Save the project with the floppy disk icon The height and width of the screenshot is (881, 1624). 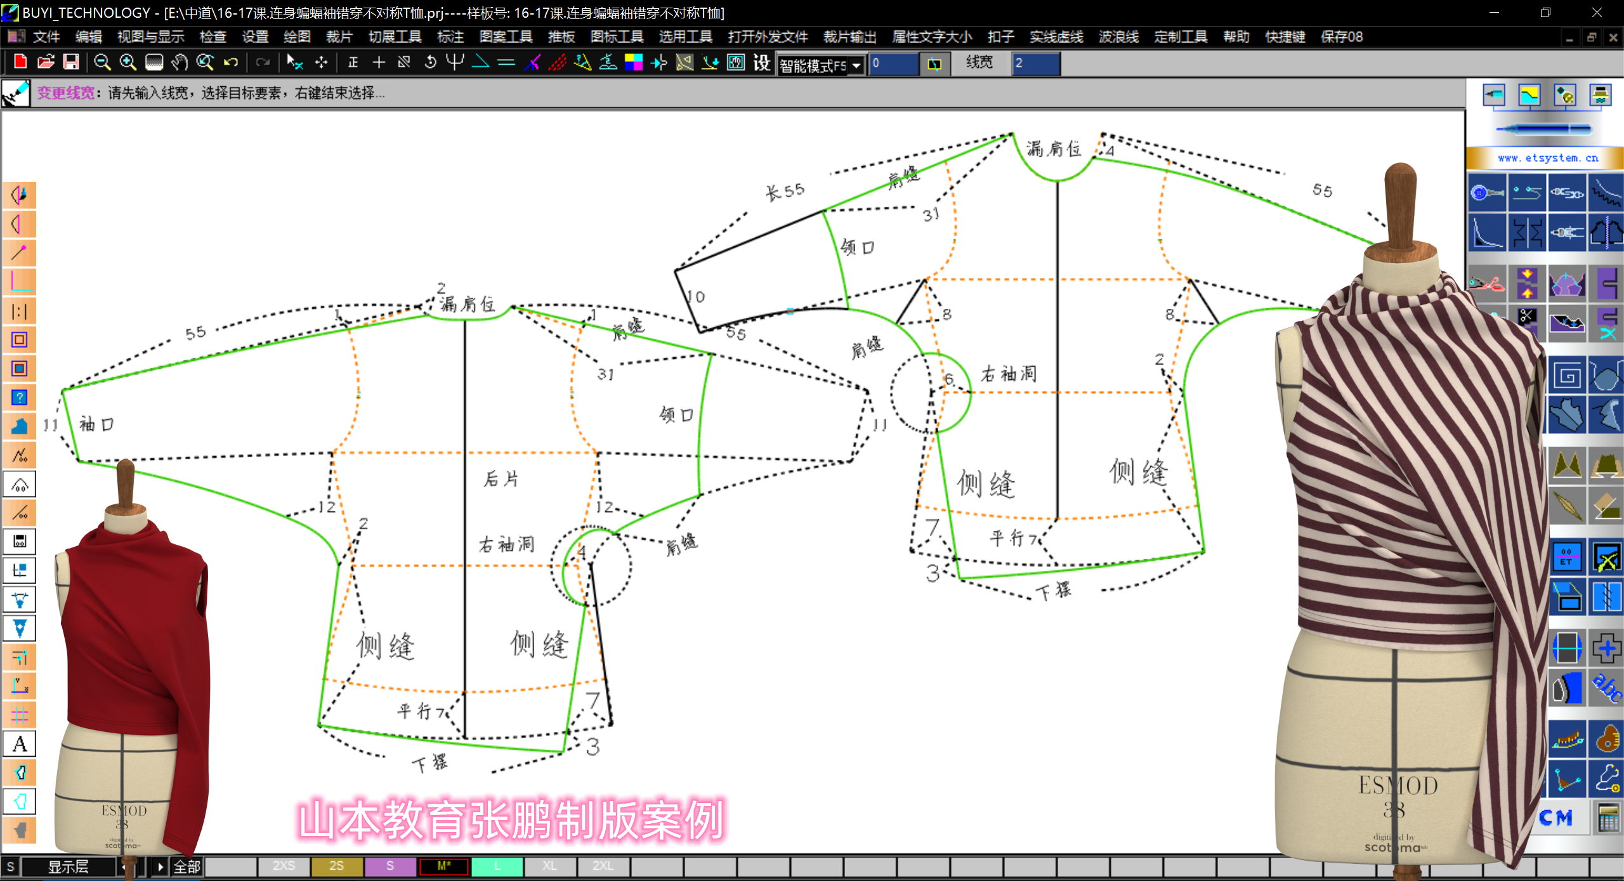[x=71, y=62]
